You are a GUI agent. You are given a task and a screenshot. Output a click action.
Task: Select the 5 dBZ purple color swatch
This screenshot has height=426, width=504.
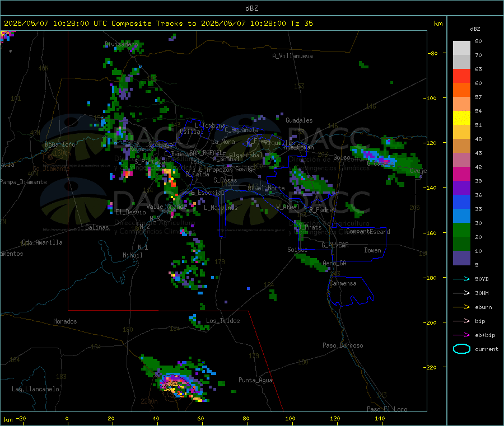coord(461,258)
